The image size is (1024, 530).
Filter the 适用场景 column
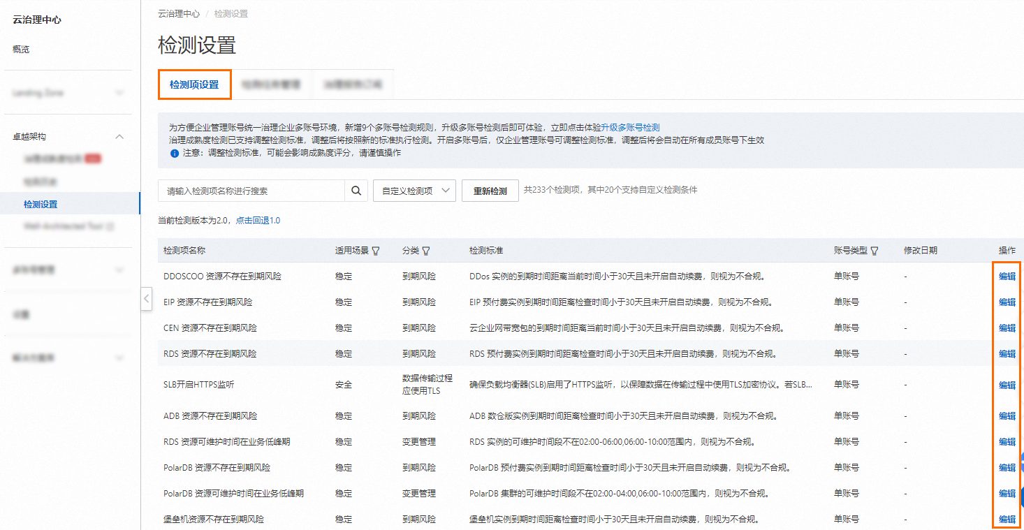pyautogui.click(x=376, y=251)
